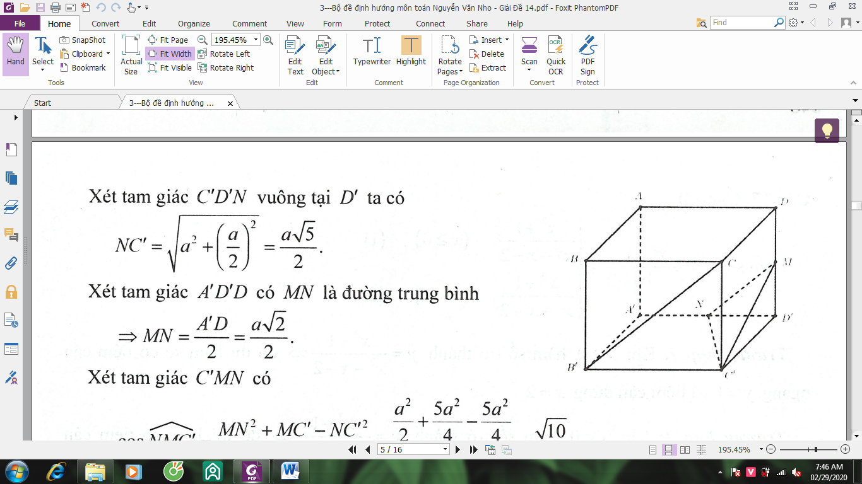Toggle the Fit Width view mode
862x484 pixels.
[169, 54]
